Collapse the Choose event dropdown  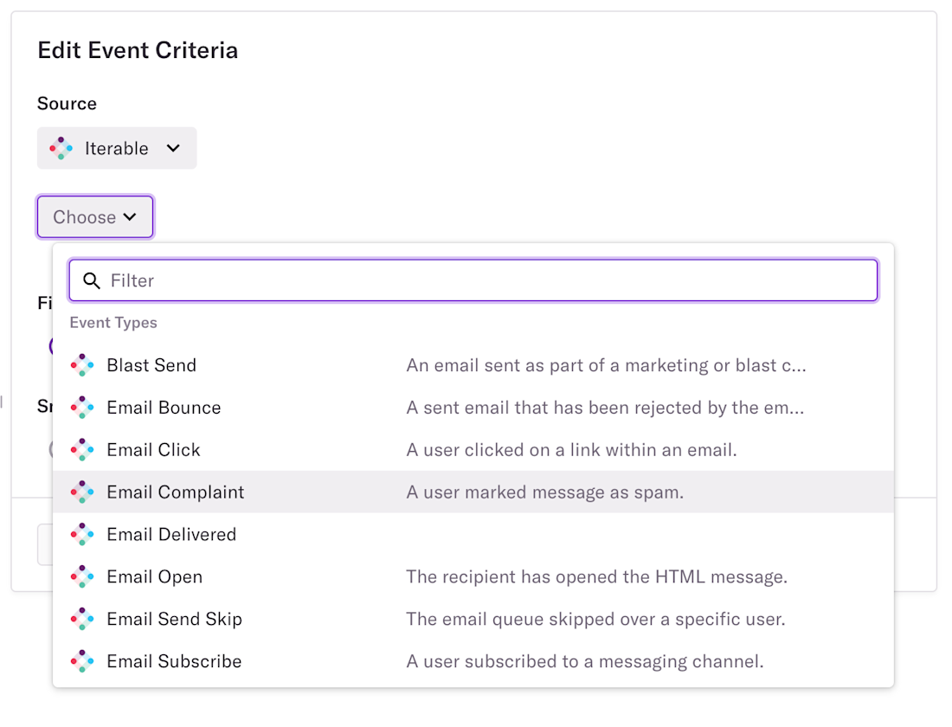(x=95, y=217)
